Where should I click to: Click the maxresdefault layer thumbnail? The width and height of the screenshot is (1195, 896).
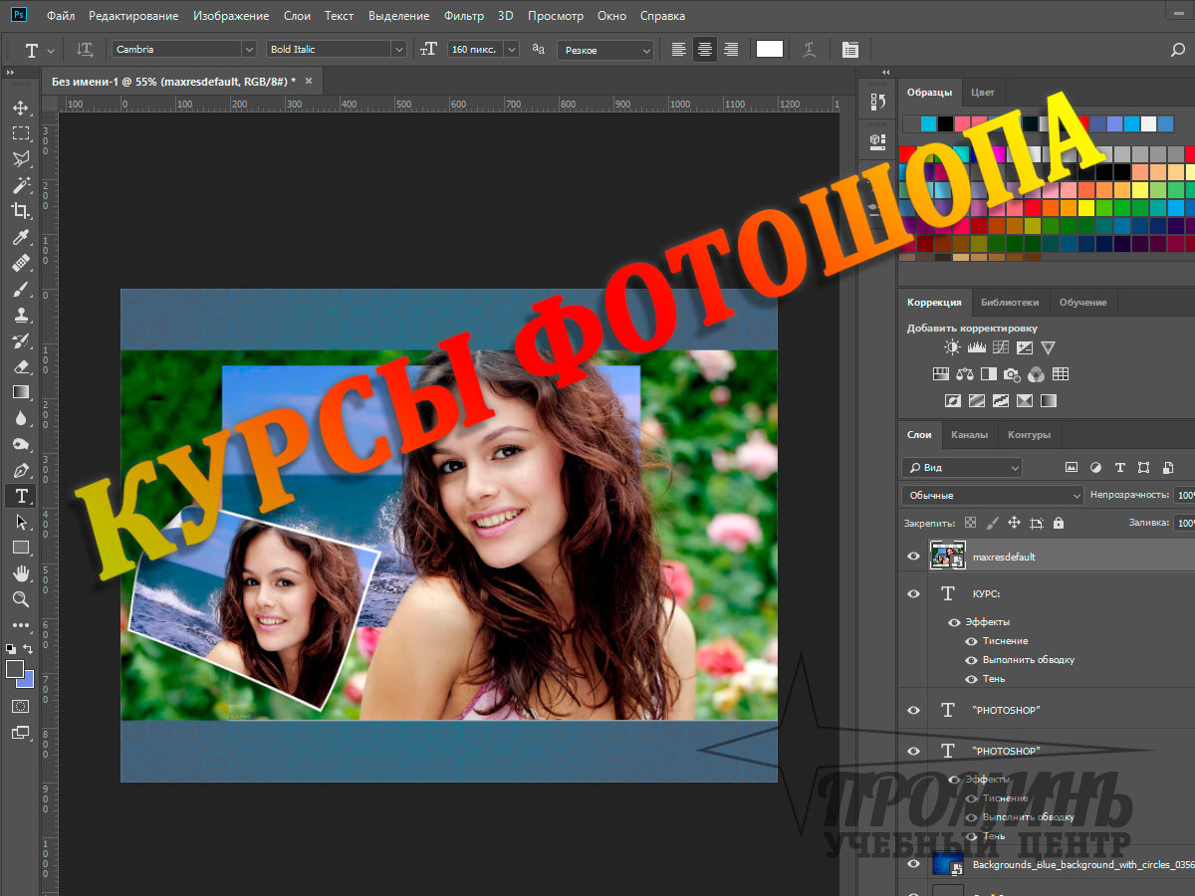[x=947, y=557]
